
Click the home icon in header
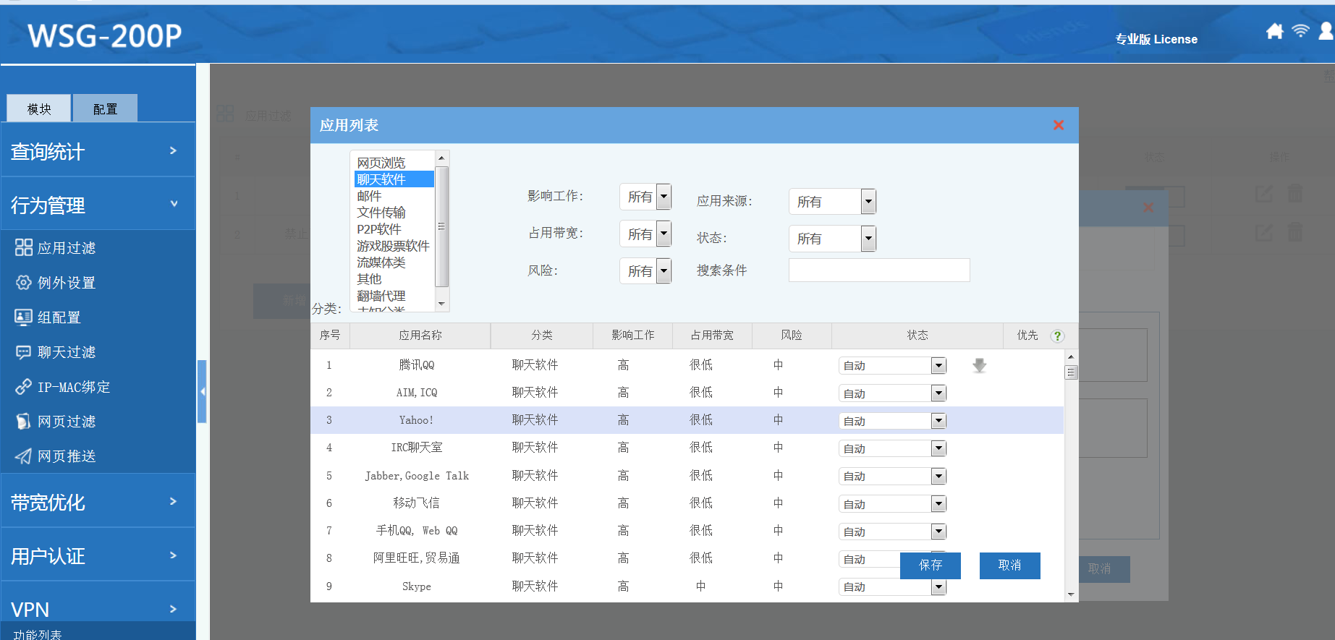pos(1274,31)
